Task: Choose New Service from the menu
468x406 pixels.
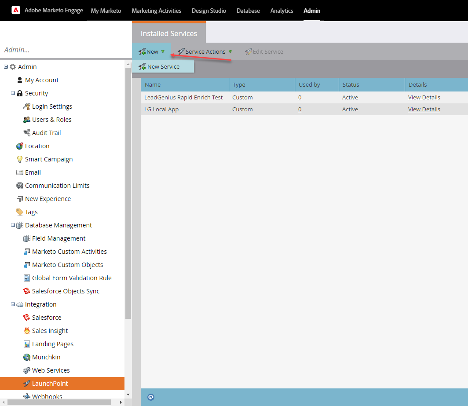Action: click(x=163, y=66)
